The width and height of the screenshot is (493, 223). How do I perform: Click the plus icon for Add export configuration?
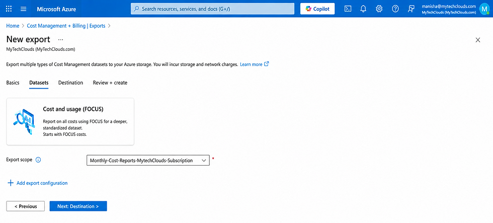[x=11, y=183]
